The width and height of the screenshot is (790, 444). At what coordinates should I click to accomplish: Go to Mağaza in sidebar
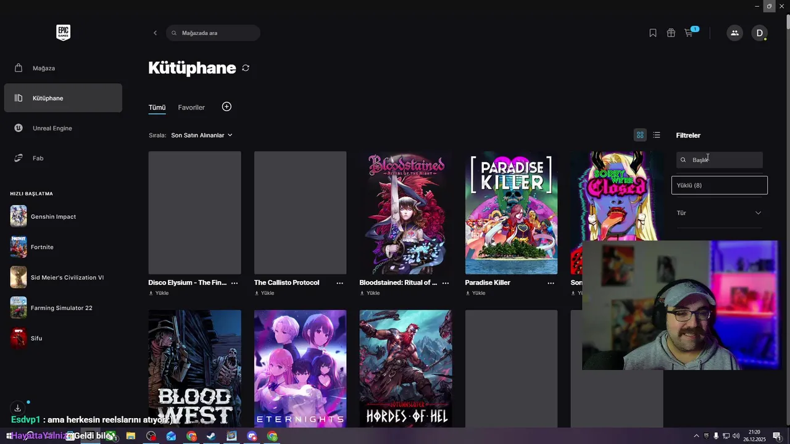63,68
